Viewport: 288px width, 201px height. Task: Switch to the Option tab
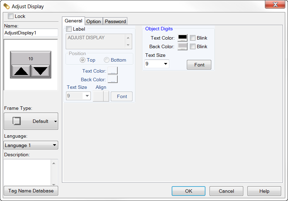coord(94,21)
